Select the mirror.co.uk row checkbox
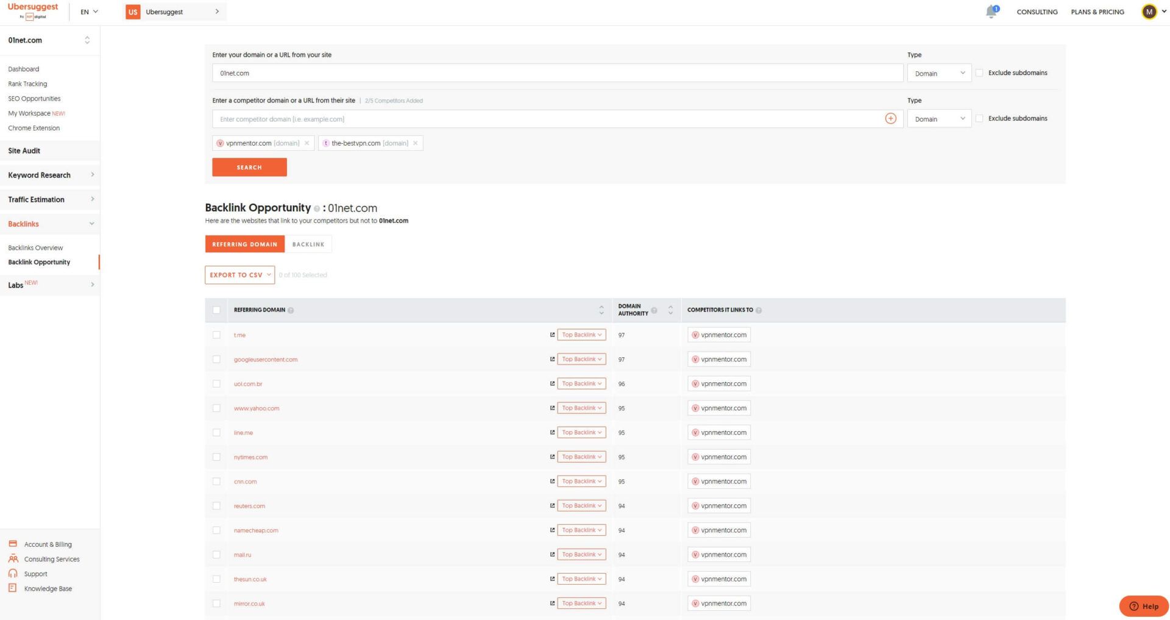1170x620 pixels. click(x=216, y=603)
